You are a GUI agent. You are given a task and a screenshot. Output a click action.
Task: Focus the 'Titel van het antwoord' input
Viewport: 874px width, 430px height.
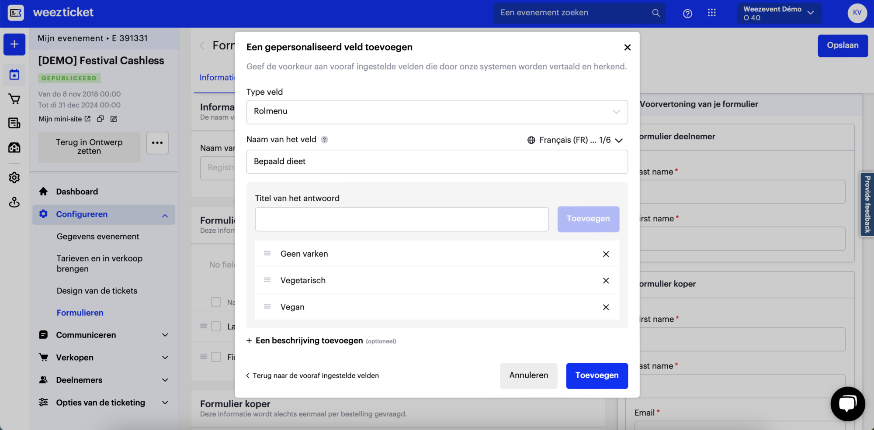pos(402,219)
